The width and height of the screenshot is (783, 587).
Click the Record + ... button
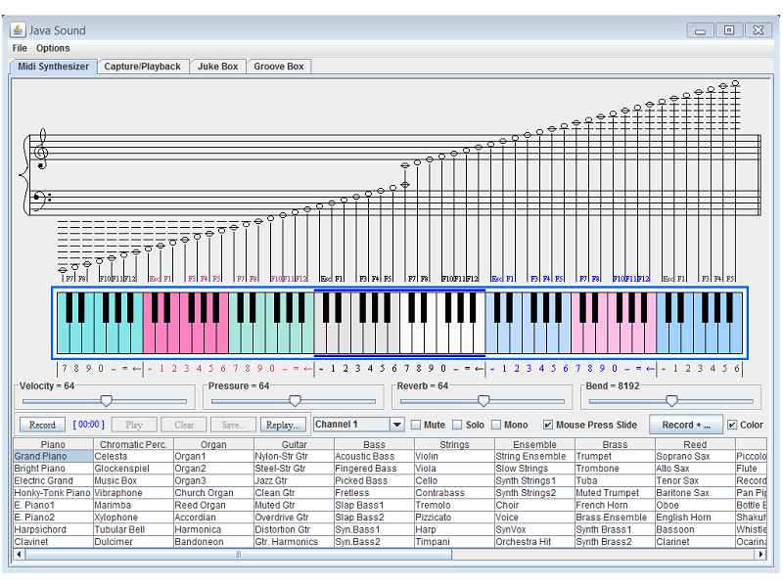click(685, 425)
